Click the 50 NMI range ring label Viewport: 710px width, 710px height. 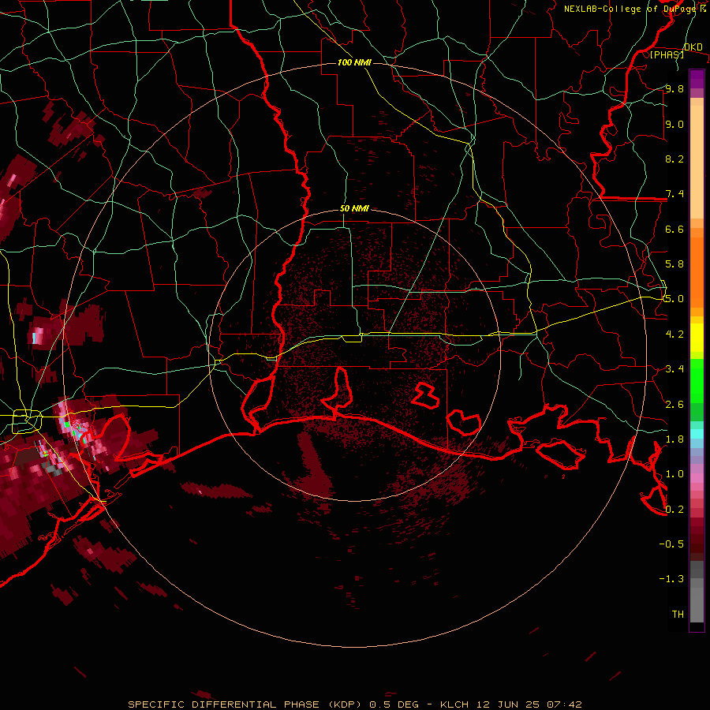pos(354,209)
